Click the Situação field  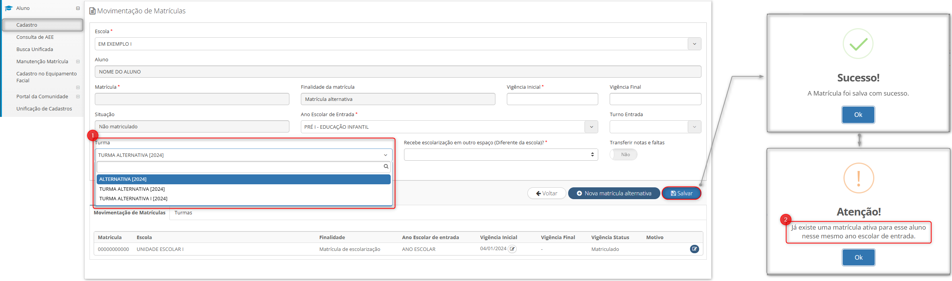tap(192, 126)
